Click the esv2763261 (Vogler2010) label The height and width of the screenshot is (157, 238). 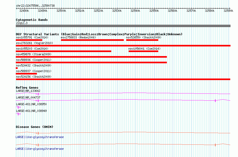point(34,43)
